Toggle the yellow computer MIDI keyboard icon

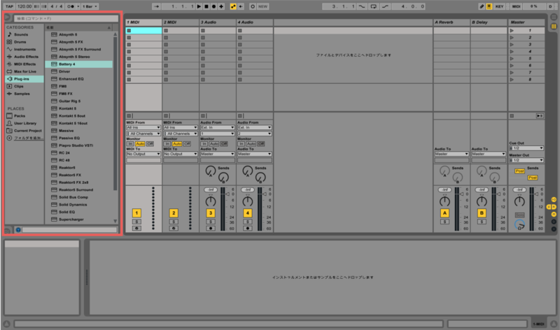(489, 6)
